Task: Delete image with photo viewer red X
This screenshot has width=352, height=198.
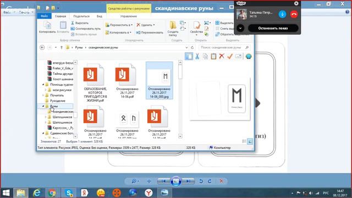Action: coord(221,181)
